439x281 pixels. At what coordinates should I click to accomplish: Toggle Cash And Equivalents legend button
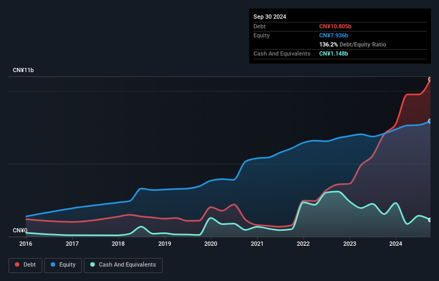point(123,265)
